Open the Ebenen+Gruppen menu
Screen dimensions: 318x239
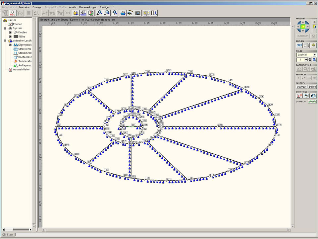tap(87, 7)
